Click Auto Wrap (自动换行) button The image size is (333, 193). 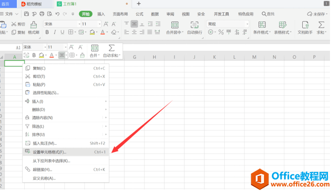194,28
